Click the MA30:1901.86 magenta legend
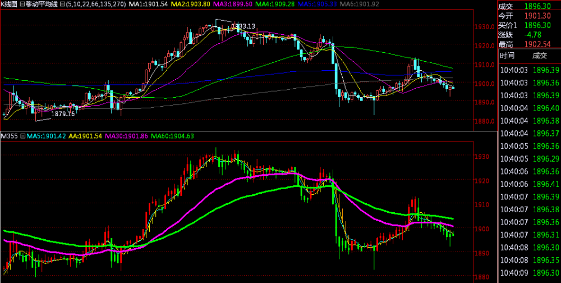The image size is (561, 283). coord(129,136)
